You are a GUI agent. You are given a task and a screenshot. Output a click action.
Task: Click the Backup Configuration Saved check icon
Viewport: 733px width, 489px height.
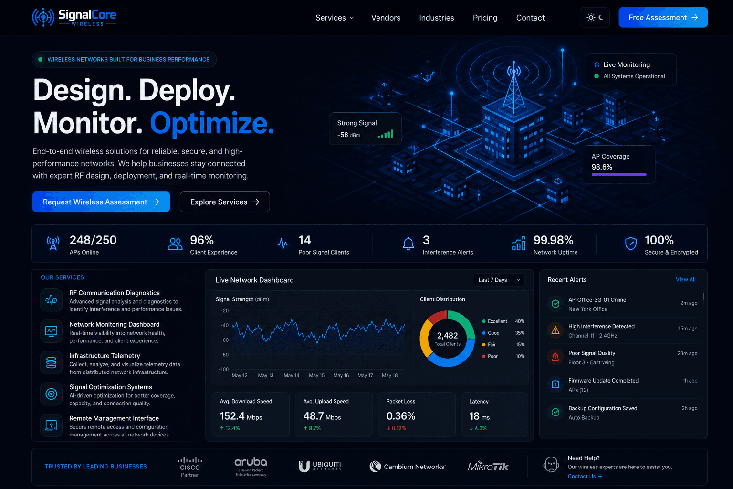tap(555, 412)
